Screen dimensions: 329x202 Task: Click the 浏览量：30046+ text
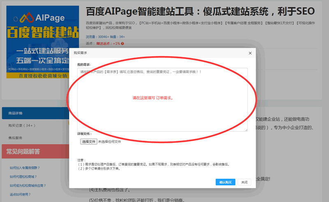(97, 37)
